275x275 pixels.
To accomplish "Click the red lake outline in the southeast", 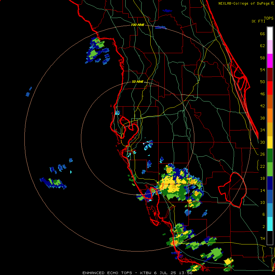I will point(232,190).
